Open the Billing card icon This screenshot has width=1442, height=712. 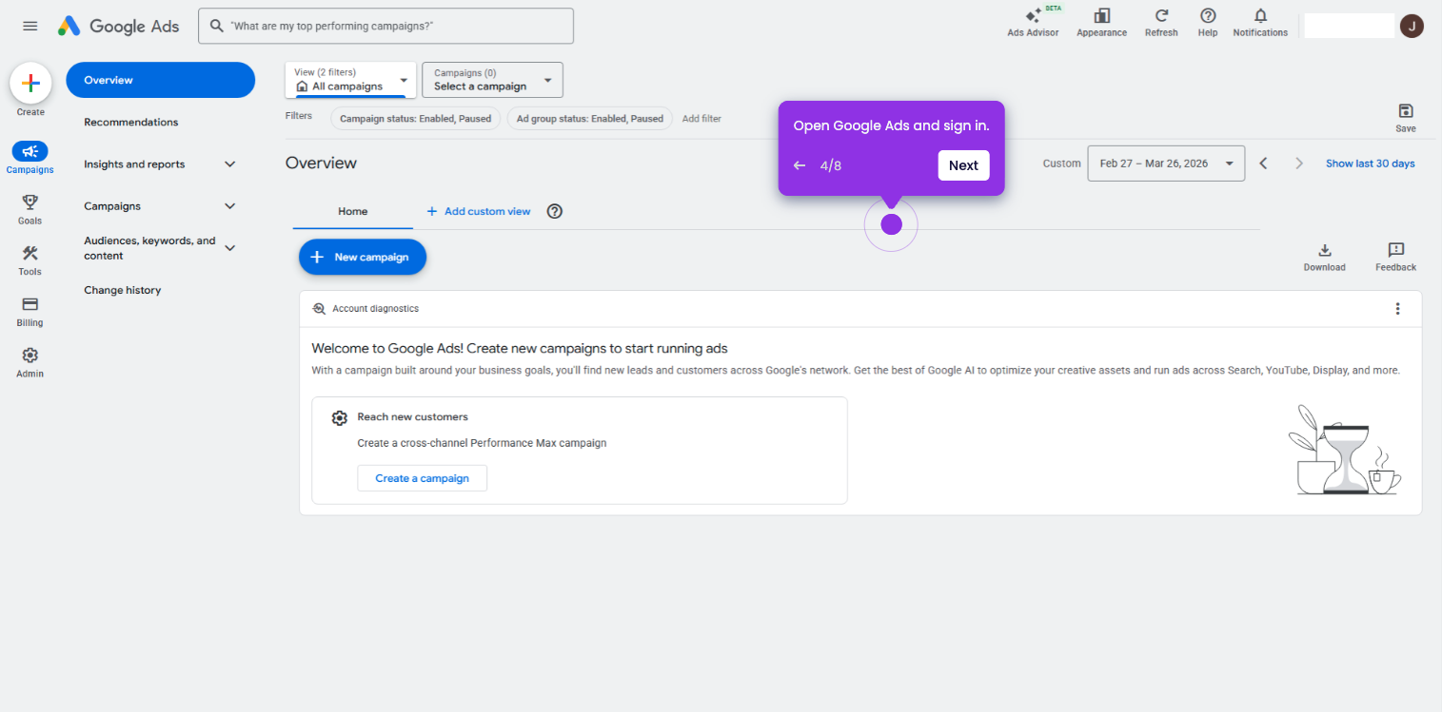click(x=30, y=304)
